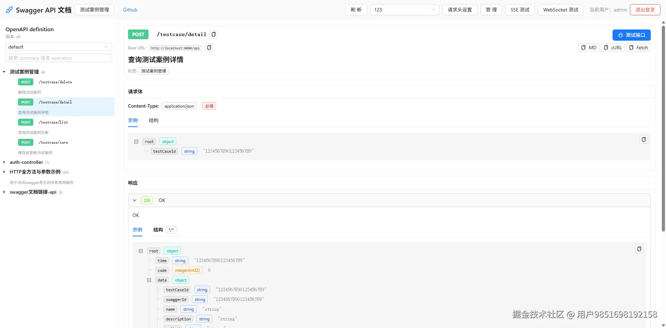Collapse the response root object node

141,251
